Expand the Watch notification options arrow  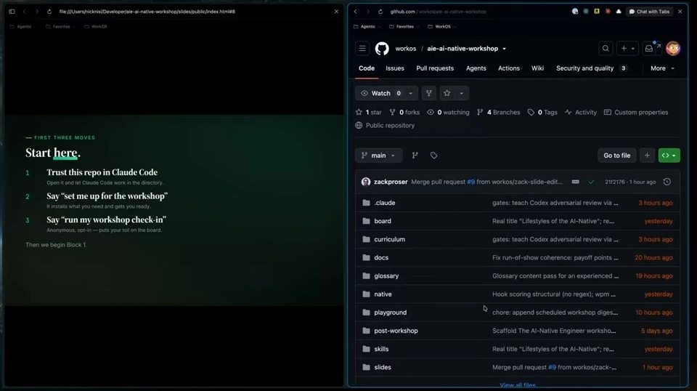click(410, 94)
